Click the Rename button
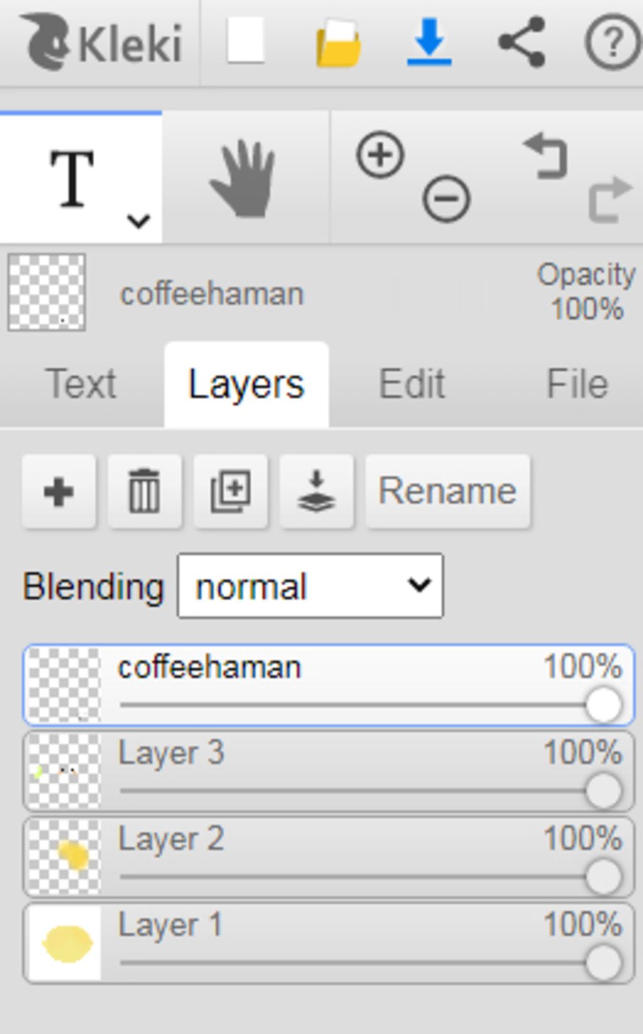643x1034 pixels. click(448, 491)
